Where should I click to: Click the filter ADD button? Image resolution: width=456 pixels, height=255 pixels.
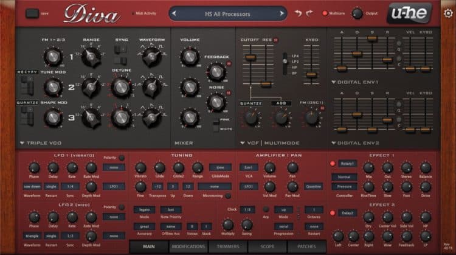pos(281,103)
